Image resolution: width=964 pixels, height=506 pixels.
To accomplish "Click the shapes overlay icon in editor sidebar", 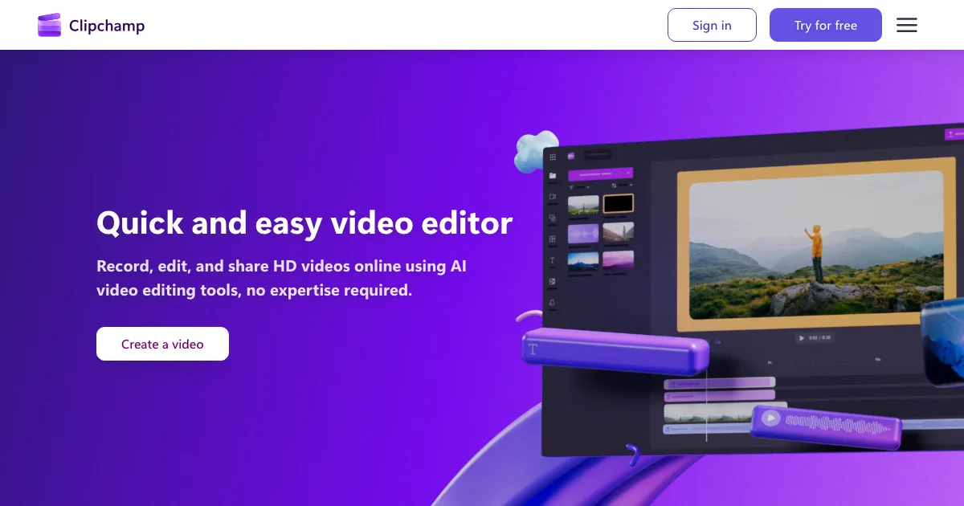I will tap(553, 218).
